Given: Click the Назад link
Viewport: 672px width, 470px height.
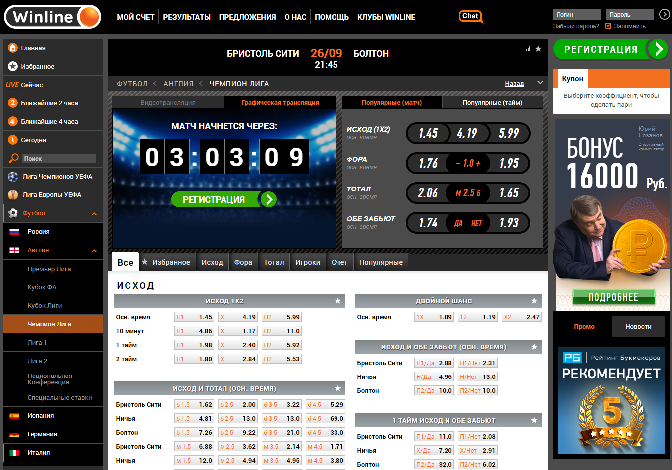Looking at the screenshot, I should point(514,83).
